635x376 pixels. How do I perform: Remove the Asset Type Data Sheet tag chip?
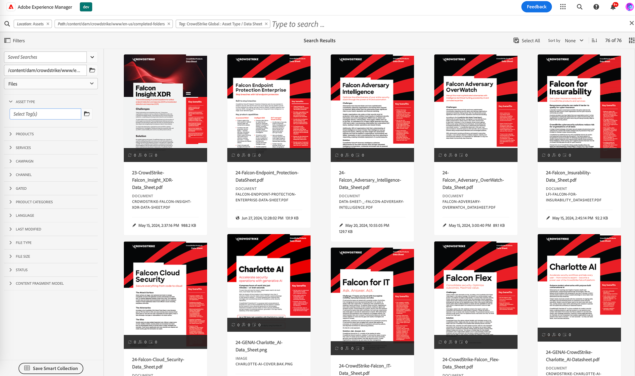(266, 24)
